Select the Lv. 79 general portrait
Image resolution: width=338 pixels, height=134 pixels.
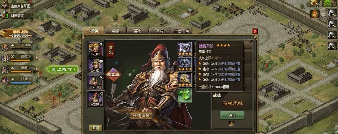click(x=96, y=83)
